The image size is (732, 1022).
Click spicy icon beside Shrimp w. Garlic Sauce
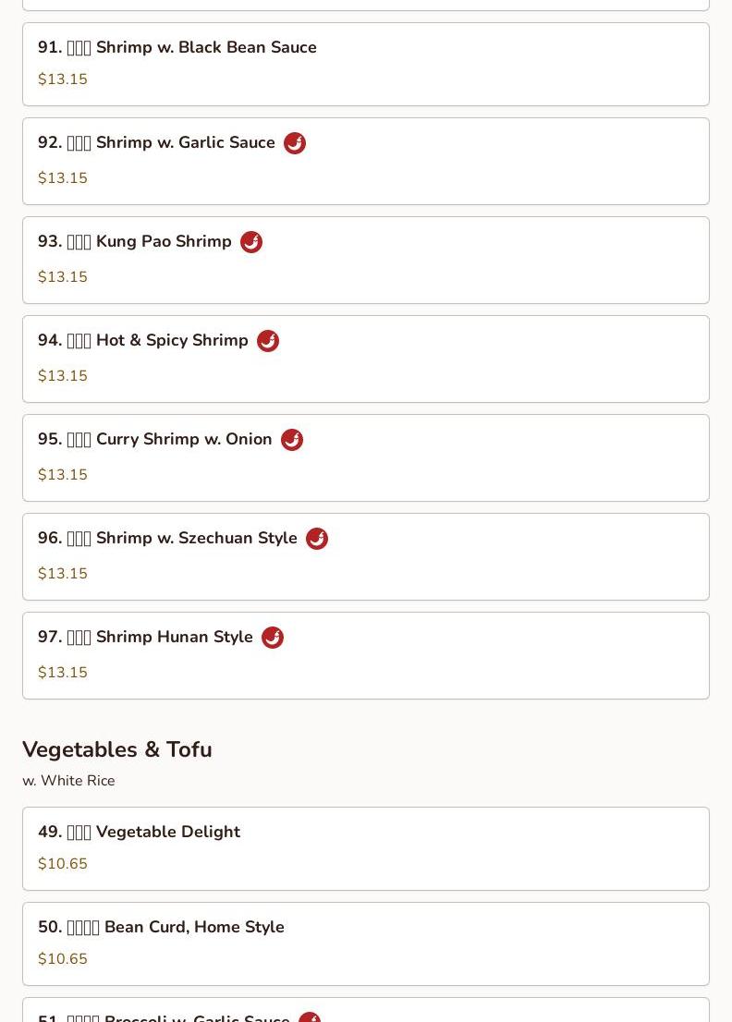[x=295, y=143]
